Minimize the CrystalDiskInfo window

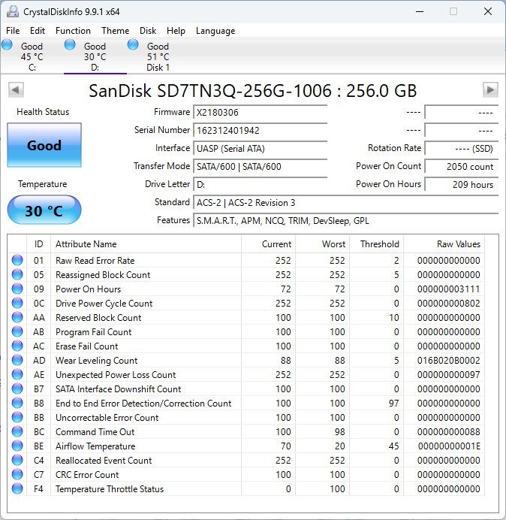(x=420, y=11)
